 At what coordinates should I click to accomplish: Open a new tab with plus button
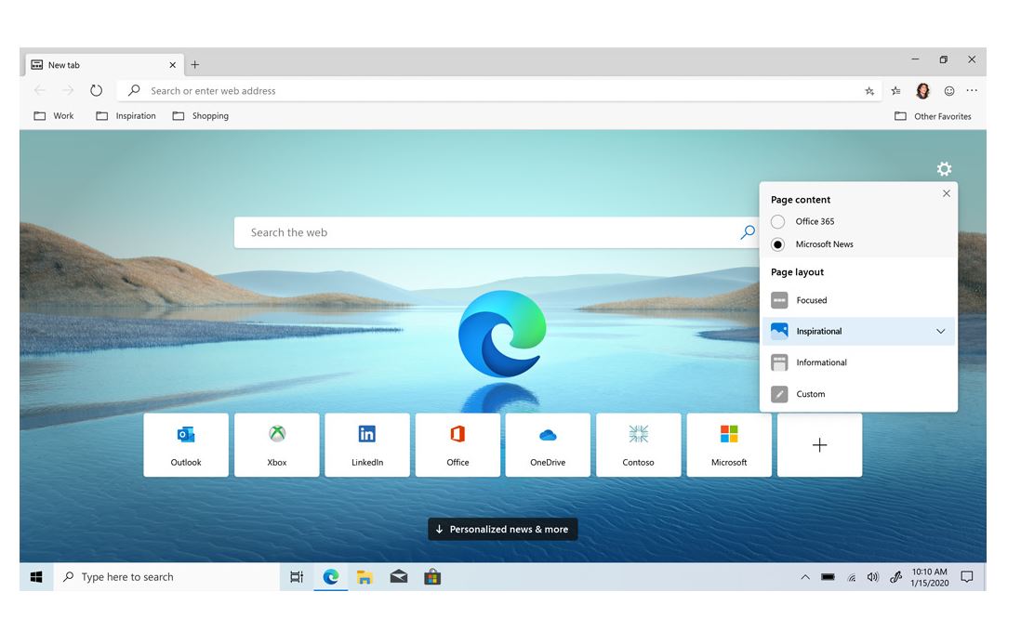click(194, 64)
